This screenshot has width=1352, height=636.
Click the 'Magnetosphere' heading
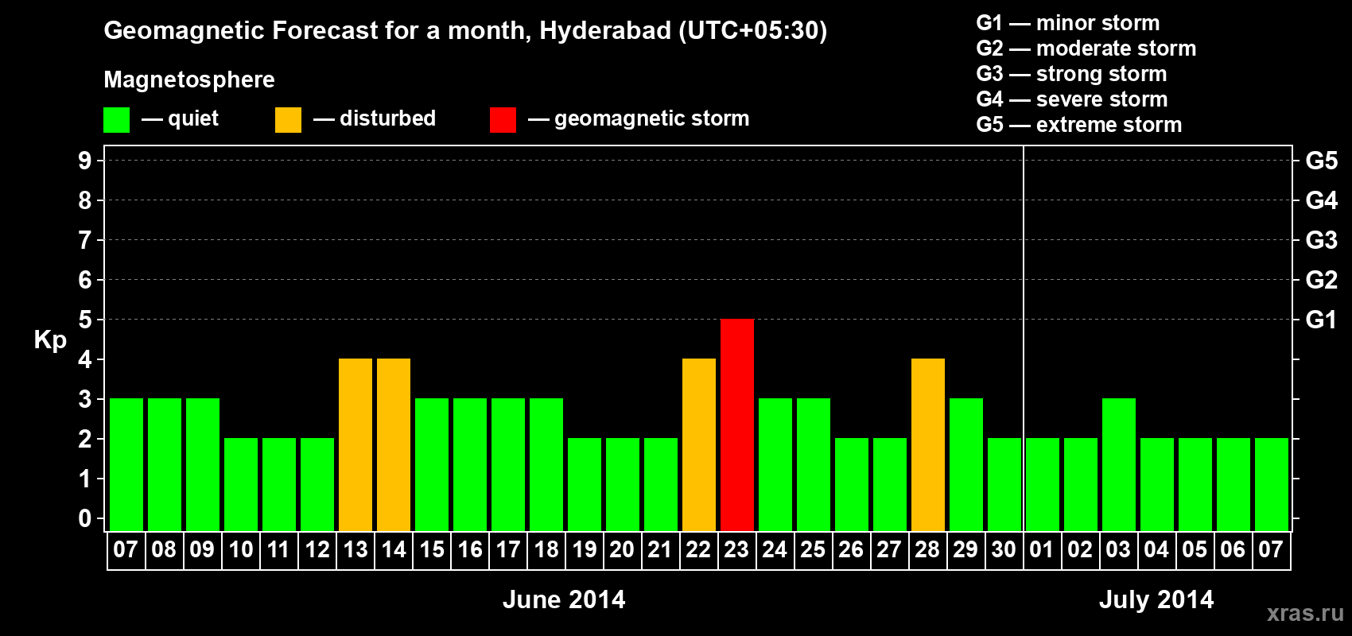(189, 79)
